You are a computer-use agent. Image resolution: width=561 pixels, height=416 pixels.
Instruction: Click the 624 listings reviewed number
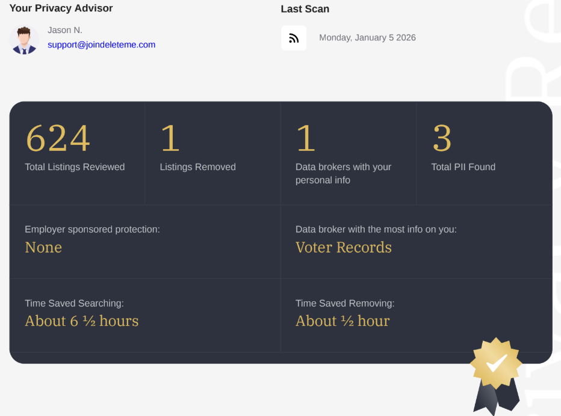(58, 138)
